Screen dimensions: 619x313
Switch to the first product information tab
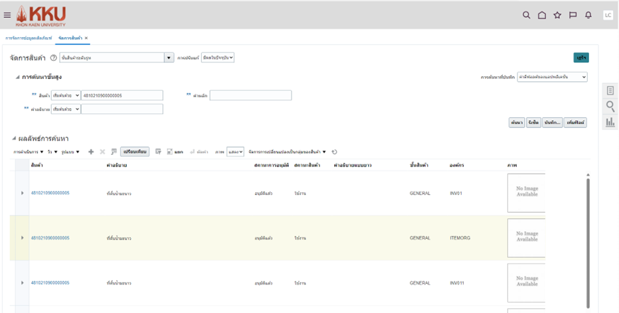[x=29, y=38]
